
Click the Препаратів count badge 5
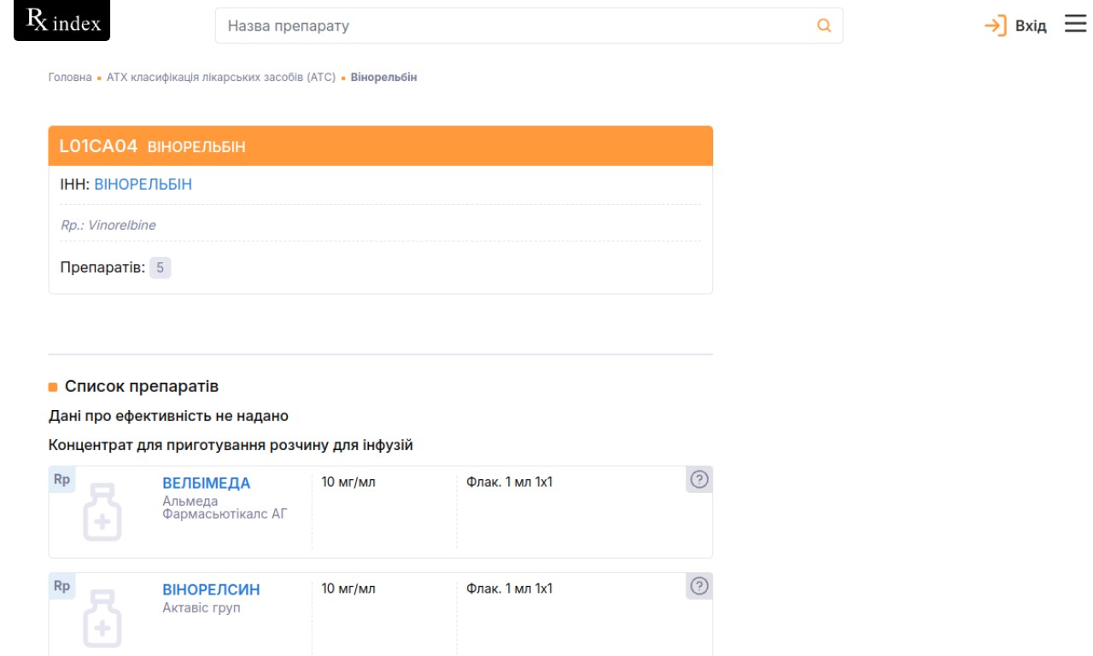click(x=161, y=268)
